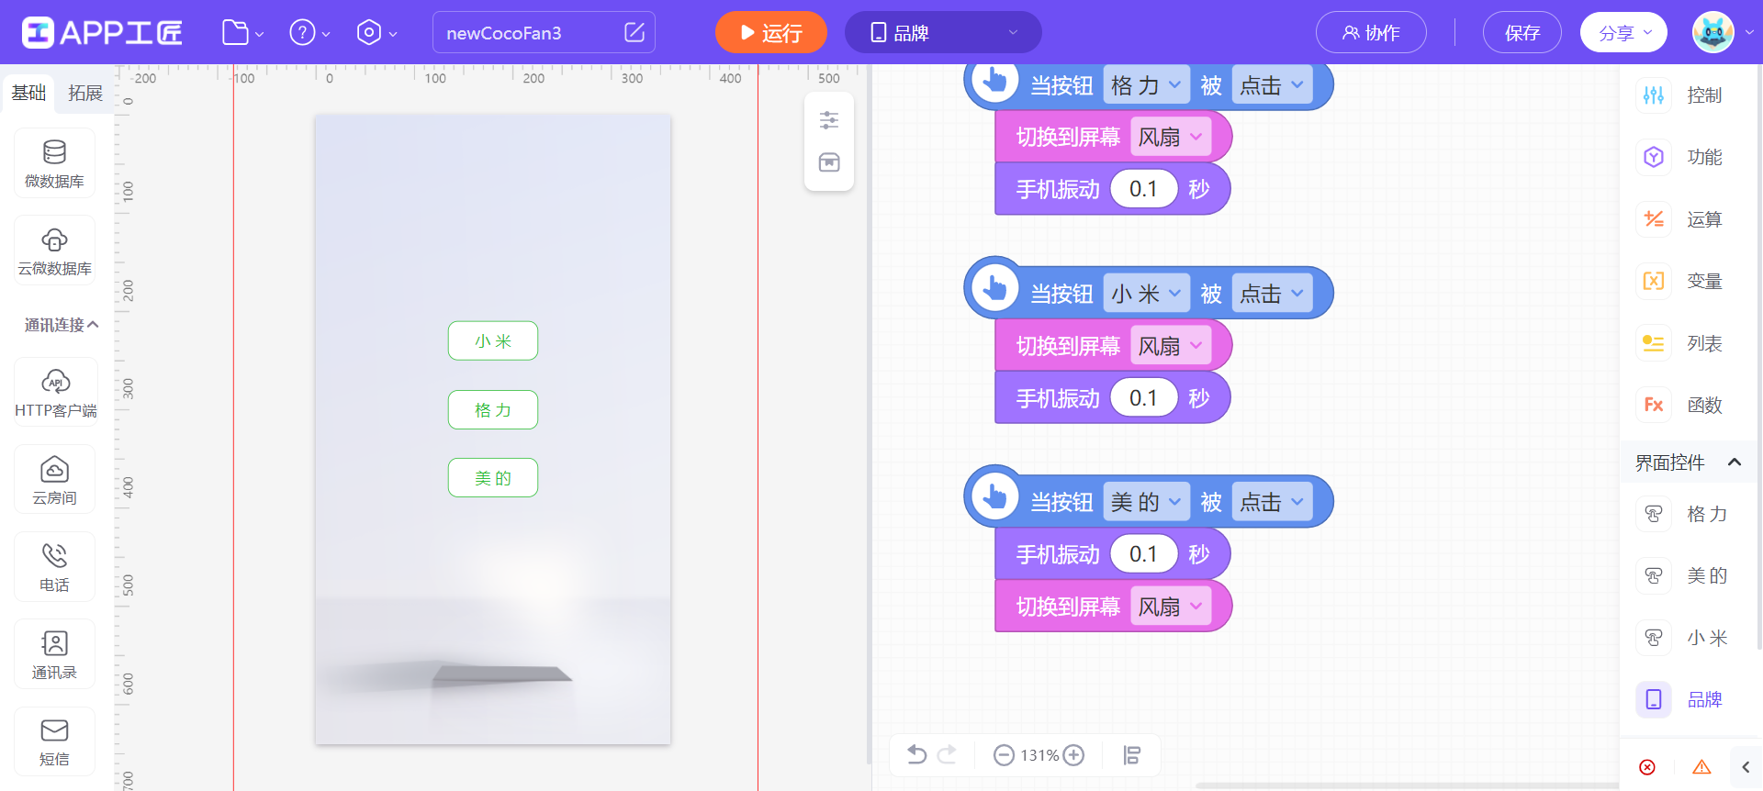Select the HTTP客户端 component

click(x=55, y=393)
